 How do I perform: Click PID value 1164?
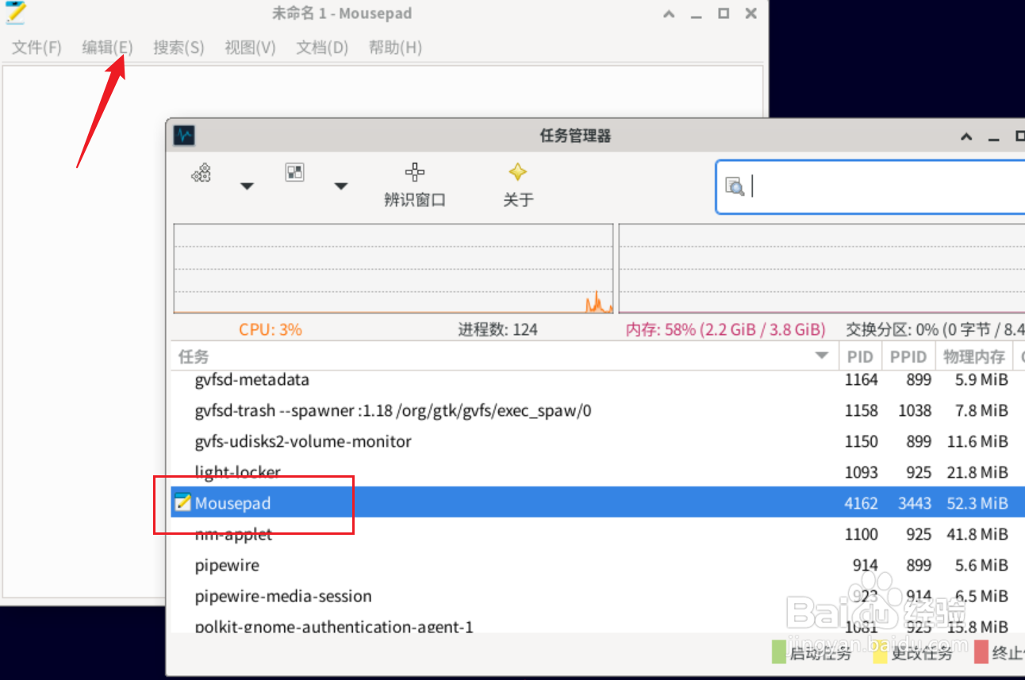pyautogui.click(x=862, y=380)
